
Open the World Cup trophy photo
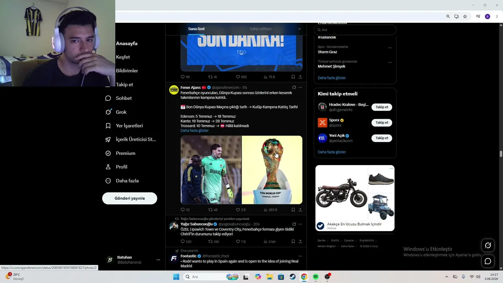[272, 170]
